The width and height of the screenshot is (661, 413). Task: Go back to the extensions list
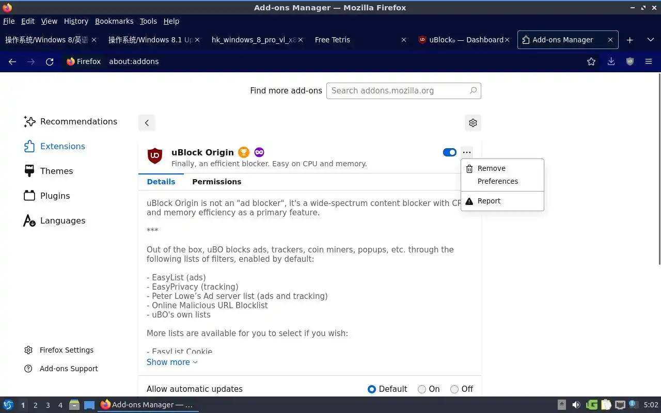tap(147, 122)
